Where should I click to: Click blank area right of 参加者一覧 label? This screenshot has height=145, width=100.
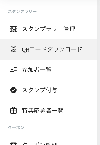(74, 70)
